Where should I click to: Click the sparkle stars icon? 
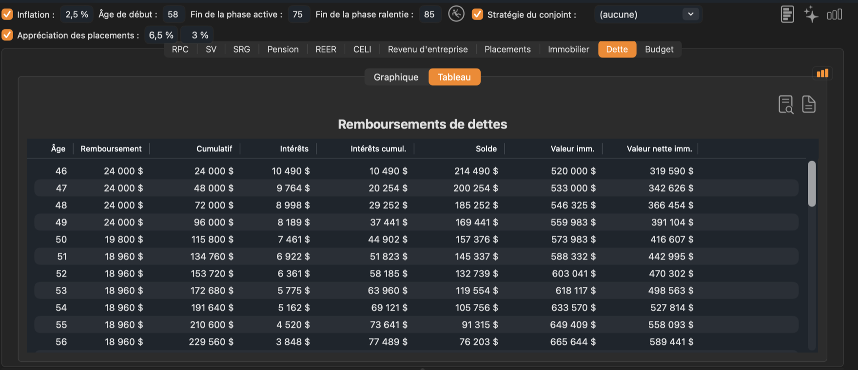tap(811, 14)
